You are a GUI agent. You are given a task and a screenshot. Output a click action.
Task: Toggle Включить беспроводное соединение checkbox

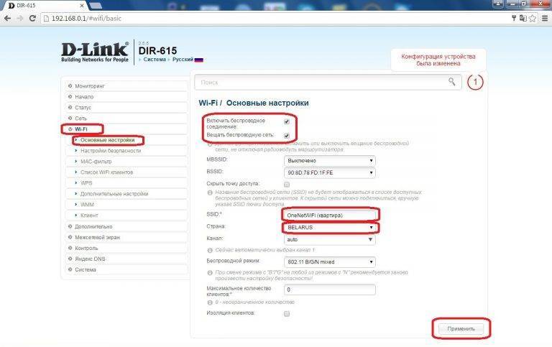pyautogui.click(x=287, y=121)
